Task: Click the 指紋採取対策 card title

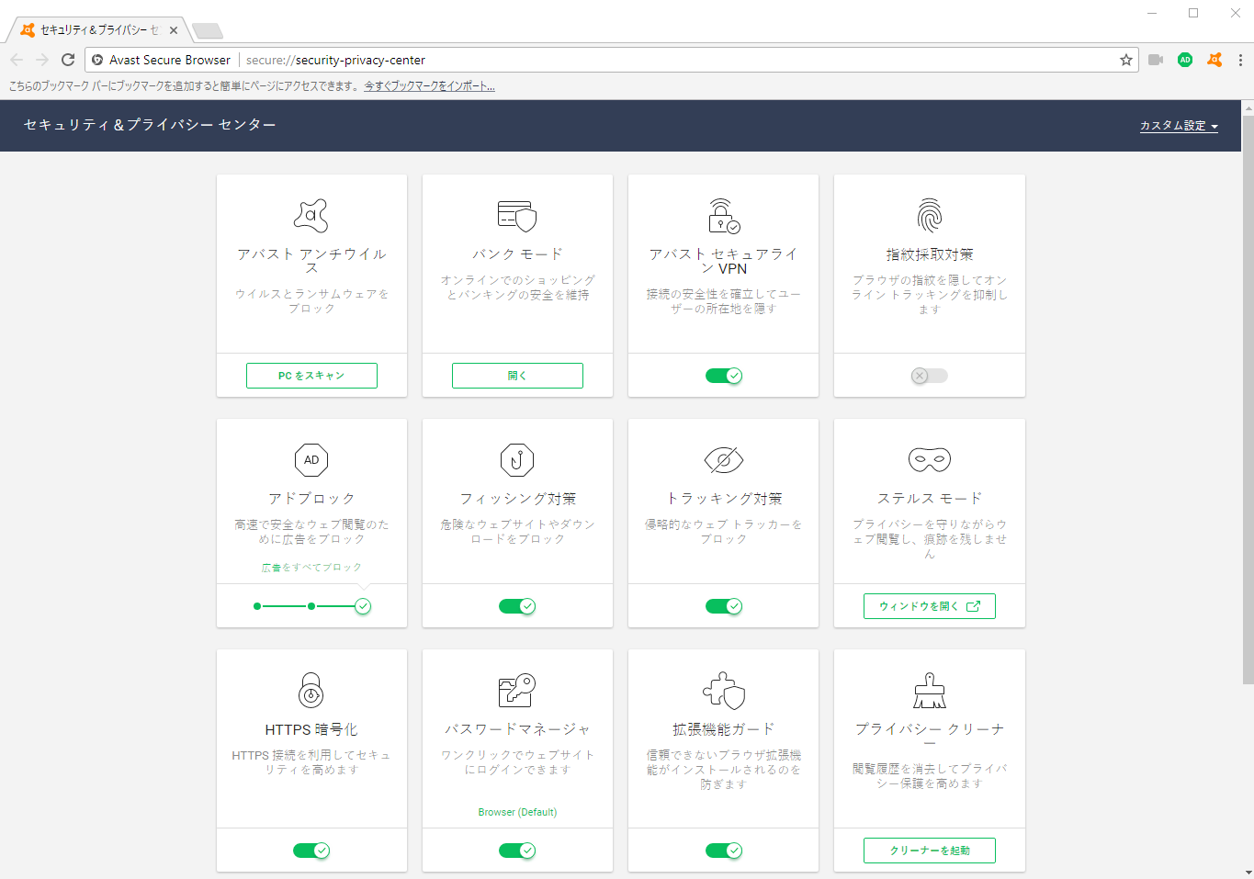Action: [x=930, y=254]
